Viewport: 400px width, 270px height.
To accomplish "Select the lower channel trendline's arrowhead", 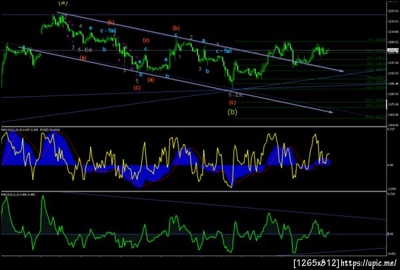I will pyautogui.click(x=331, y=112).
